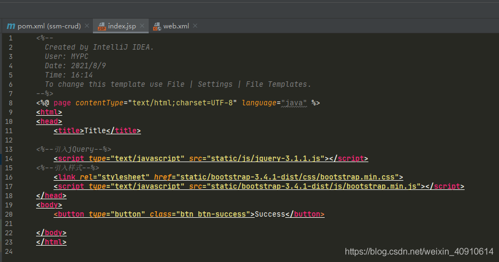The image size is (499, 262).
Task: Click line number 20 in the gutter
Action: pyautogui.click(x=9, y=215)
